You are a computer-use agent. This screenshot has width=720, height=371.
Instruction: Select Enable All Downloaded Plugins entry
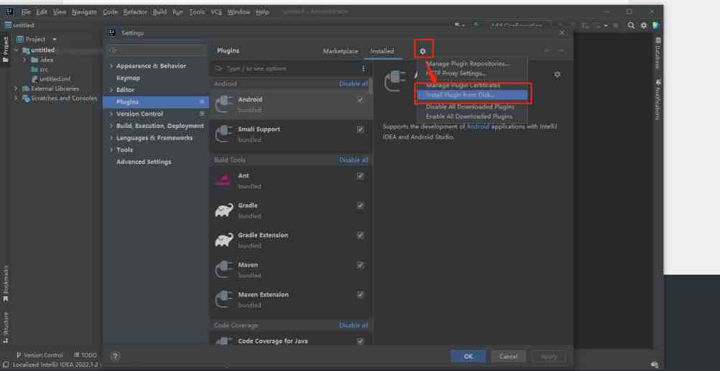471,116
